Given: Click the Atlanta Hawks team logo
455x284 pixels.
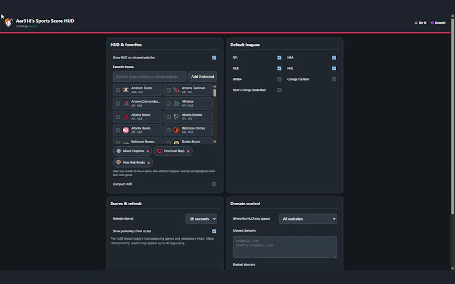Looking at the screenshot, I should (x=126, y=130).
